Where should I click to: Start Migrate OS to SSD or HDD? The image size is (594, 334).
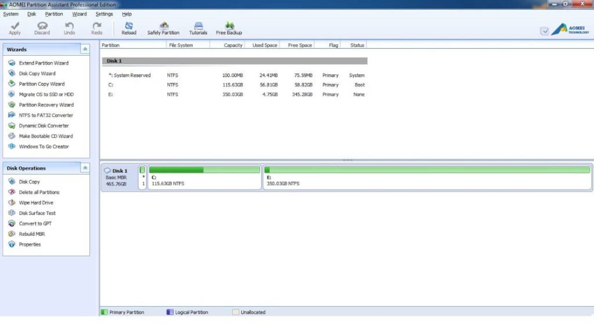[x=46, y=95]
